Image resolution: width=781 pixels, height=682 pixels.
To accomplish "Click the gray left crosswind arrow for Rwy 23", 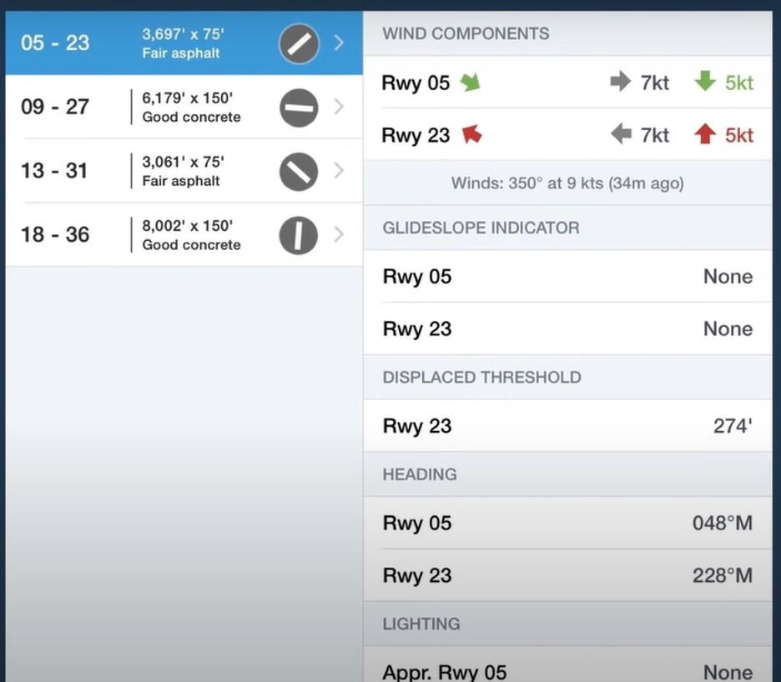I will 621,134.
